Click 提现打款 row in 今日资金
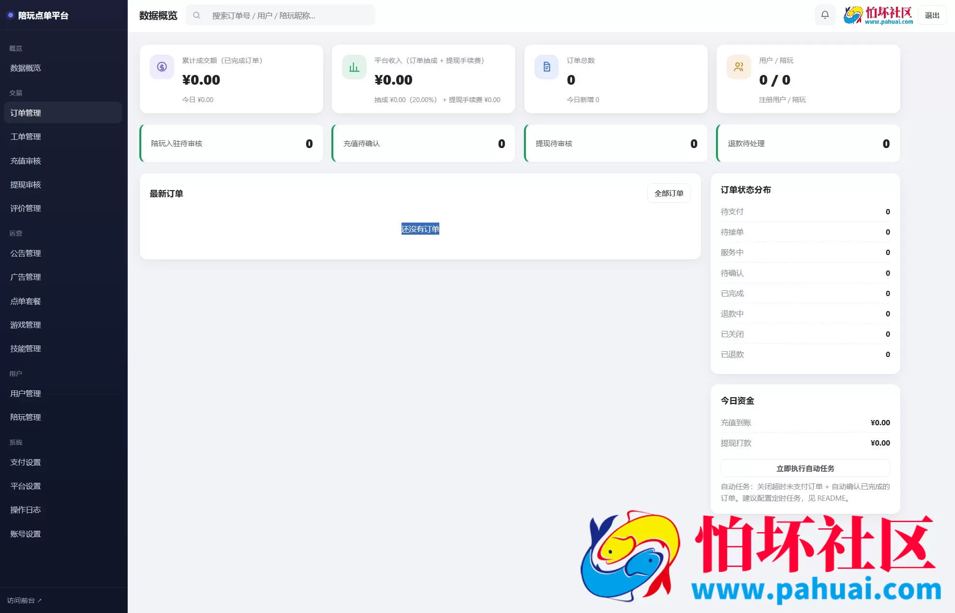The image size is (955, 613). (805, 443)
